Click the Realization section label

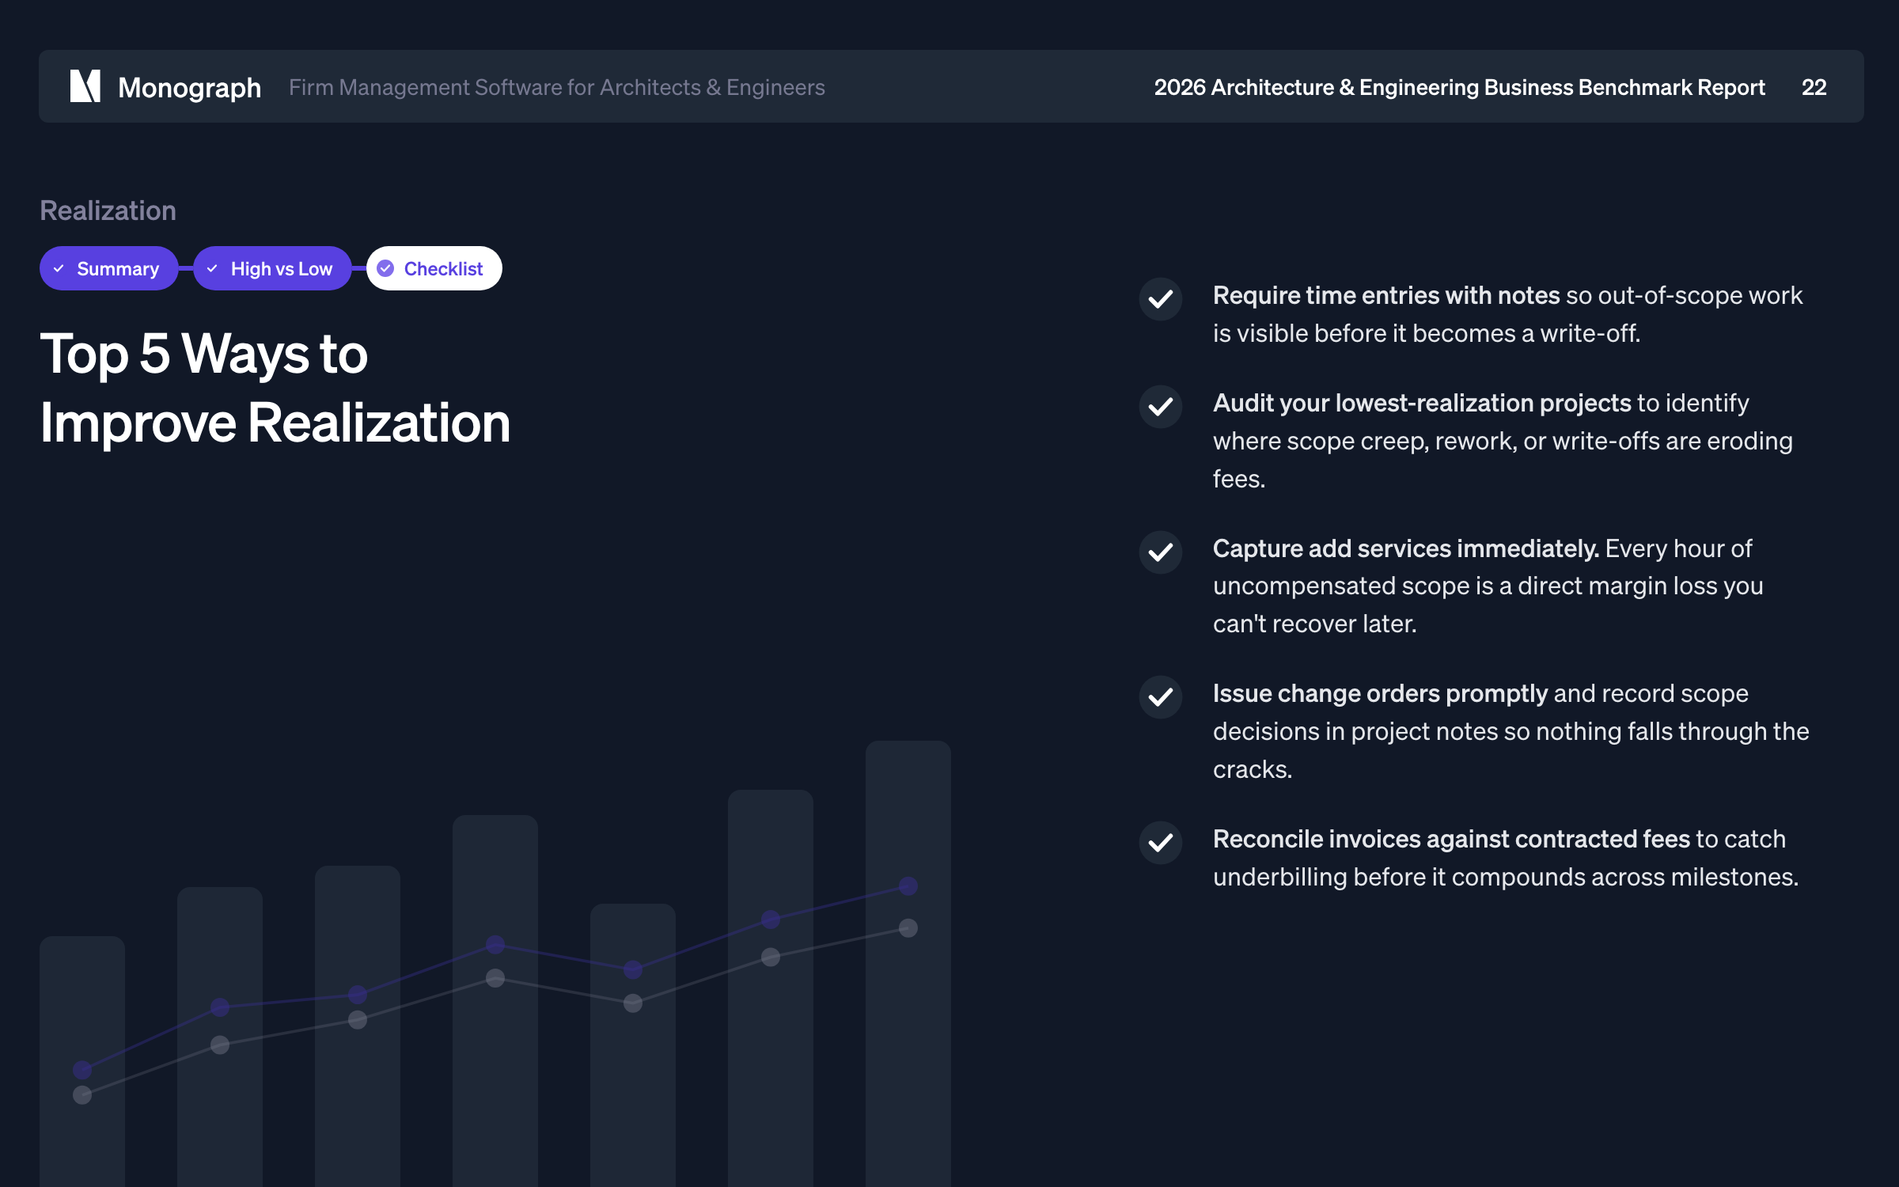[108, 210]
